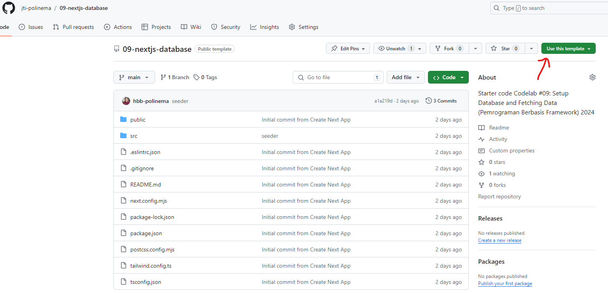Screen dimensions: 608x293
Task: Open the Actions workflows section
Action: (118, 27)
